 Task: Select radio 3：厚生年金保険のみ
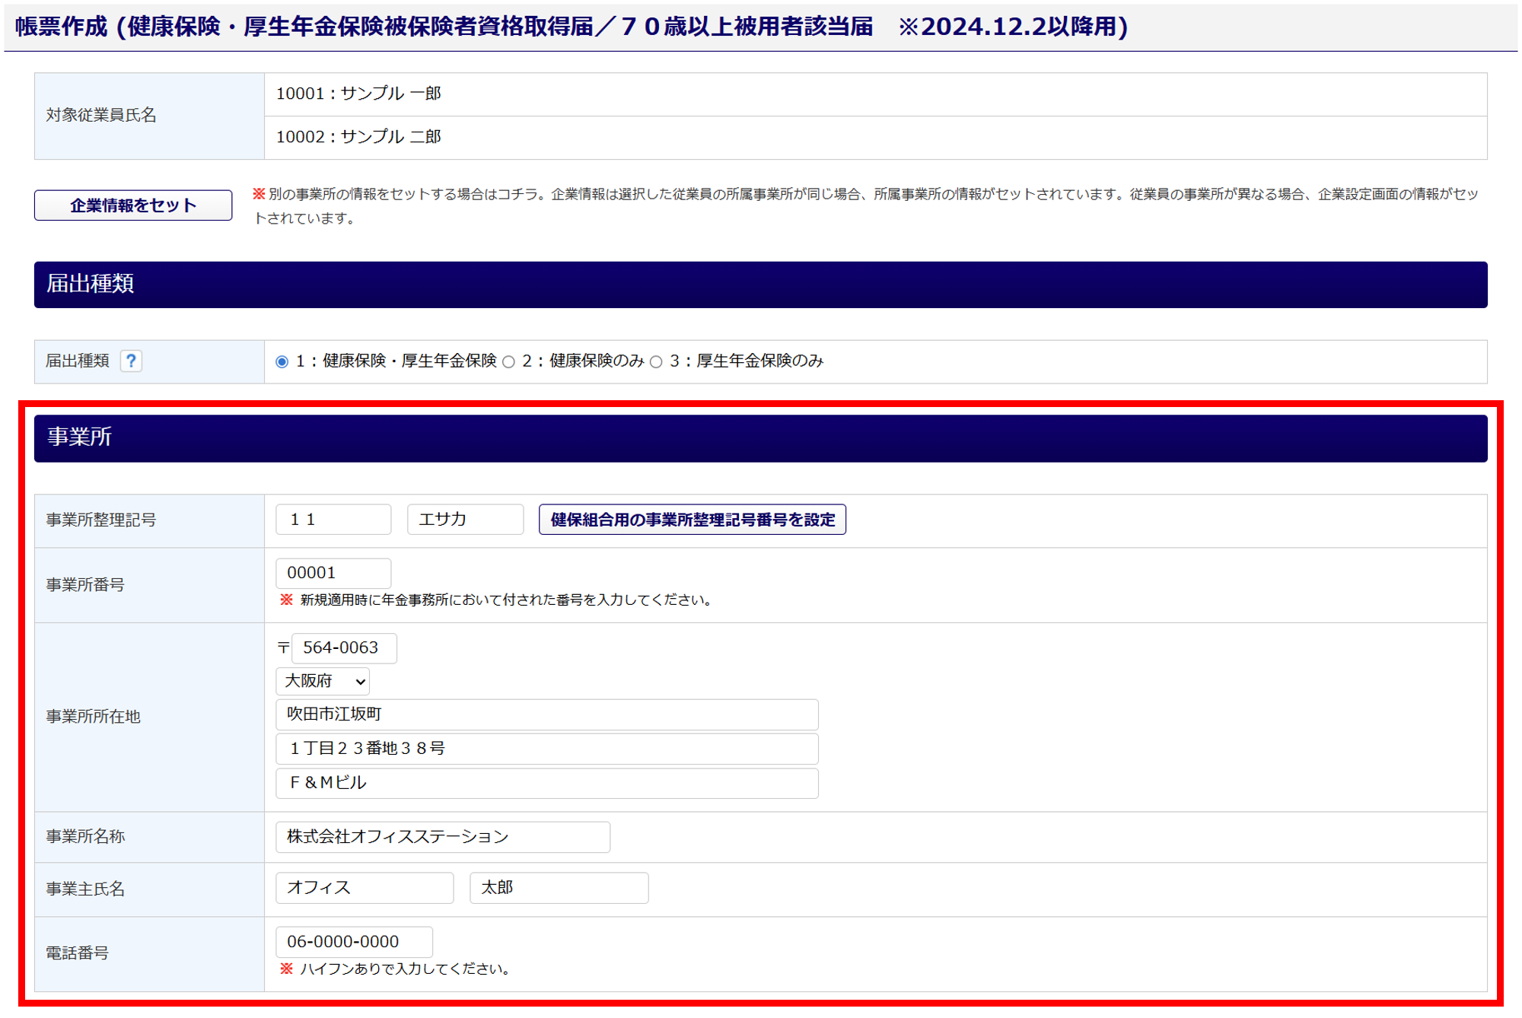pyautogui.click(x=657, y=362)
